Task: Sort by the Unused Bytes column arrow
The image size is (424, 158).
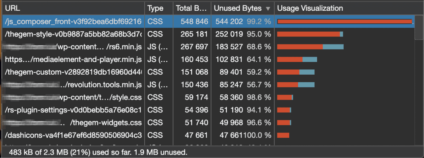Action: [x=268, y=9]
